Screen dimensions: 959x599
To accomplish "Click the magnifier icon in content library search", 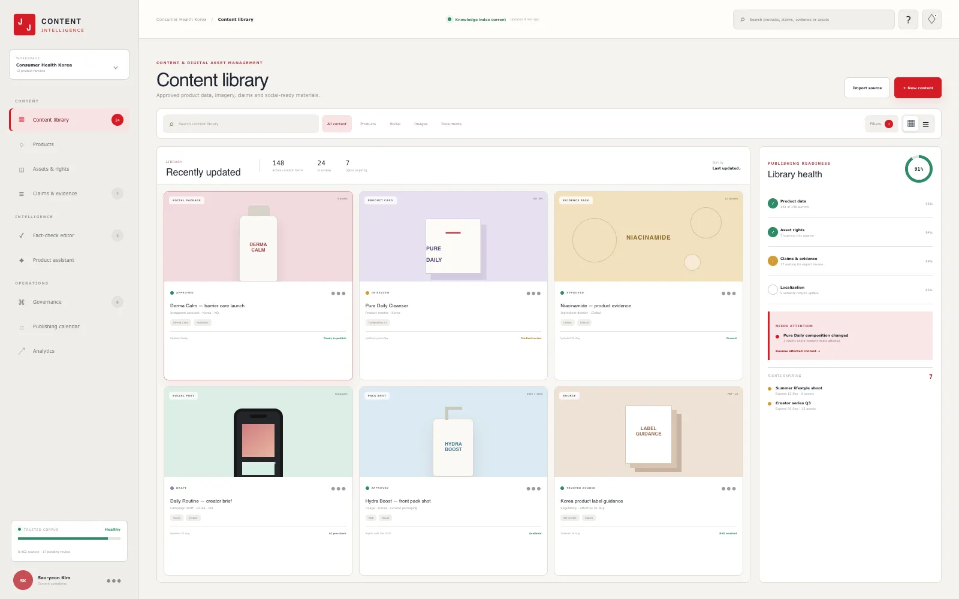I will [x=171, y=124].
